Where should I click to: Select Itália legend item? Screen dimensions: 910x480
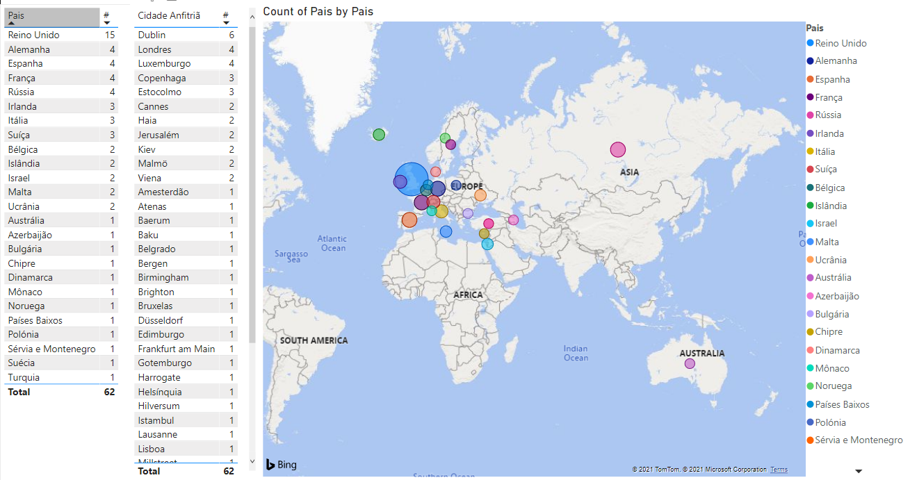click(x=821, y=151)
